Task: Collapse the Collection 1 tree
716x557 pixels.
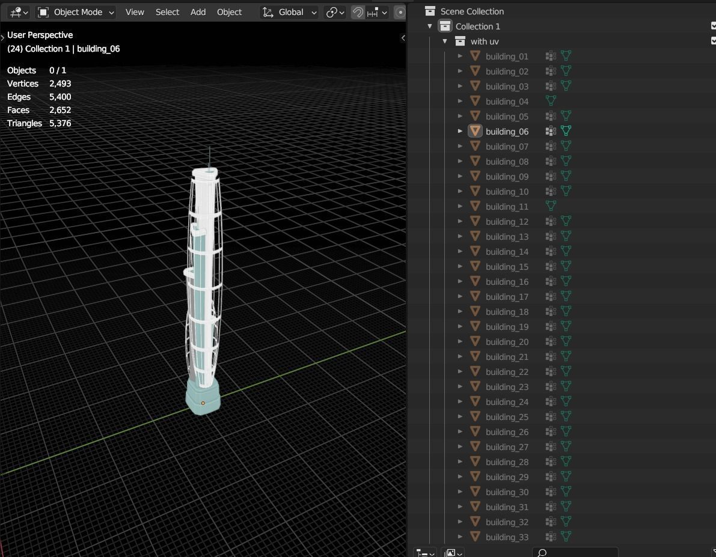Action: pos(430,26)
